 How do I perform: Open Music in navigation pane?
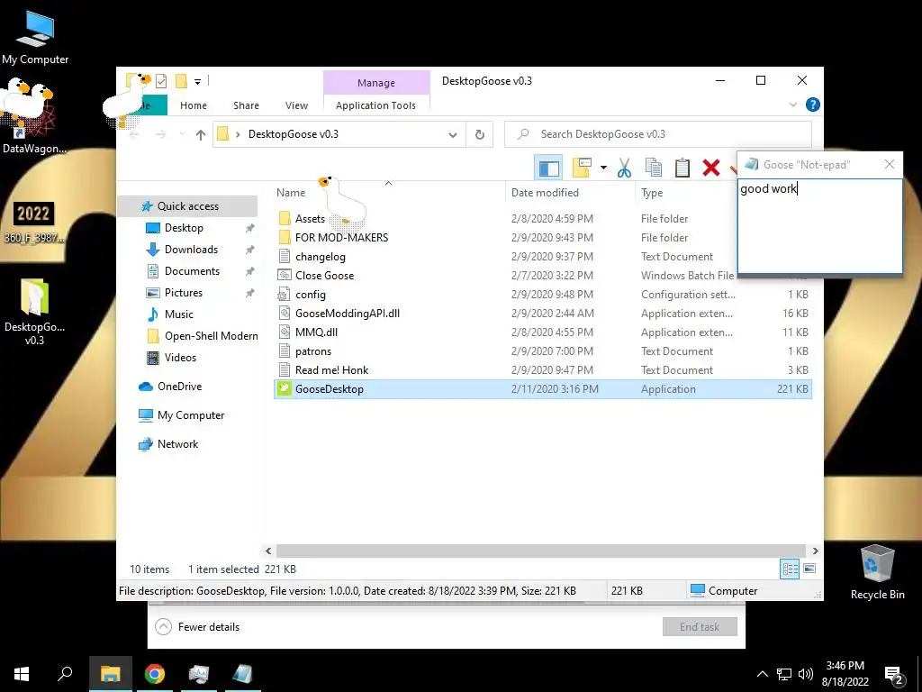click(x=179, y=314)
